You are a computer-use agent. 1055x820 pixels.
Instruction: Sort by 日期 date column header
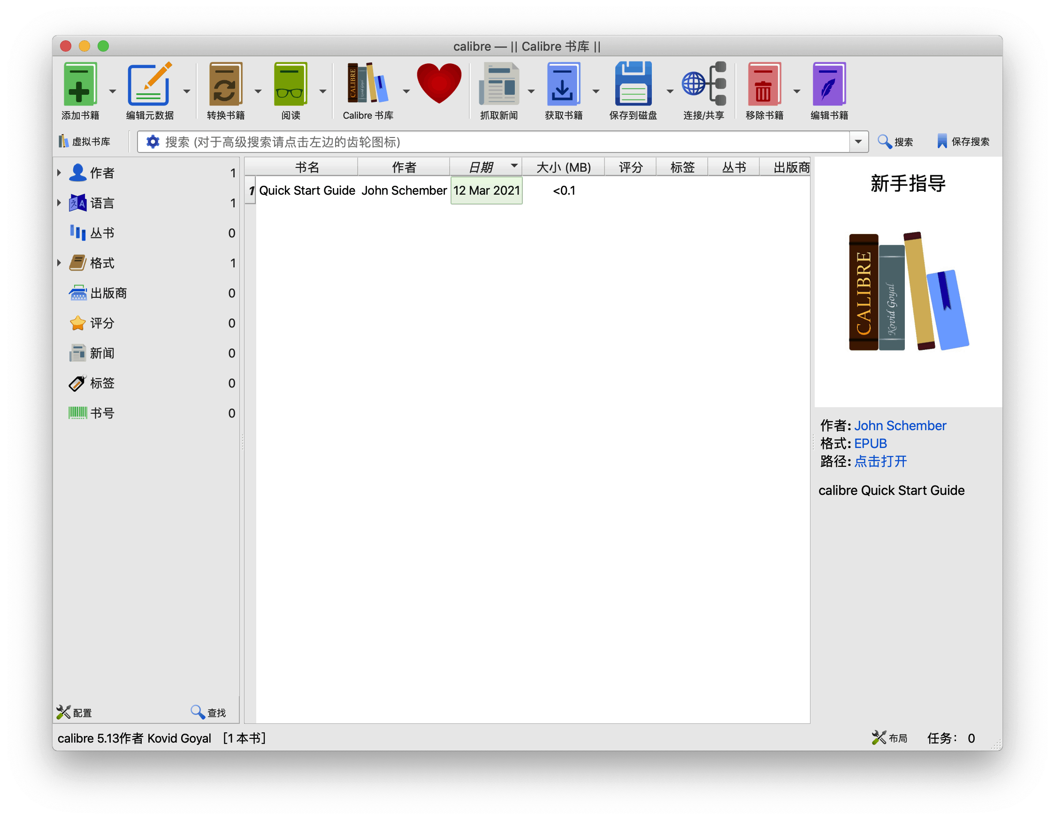[486, 167]
